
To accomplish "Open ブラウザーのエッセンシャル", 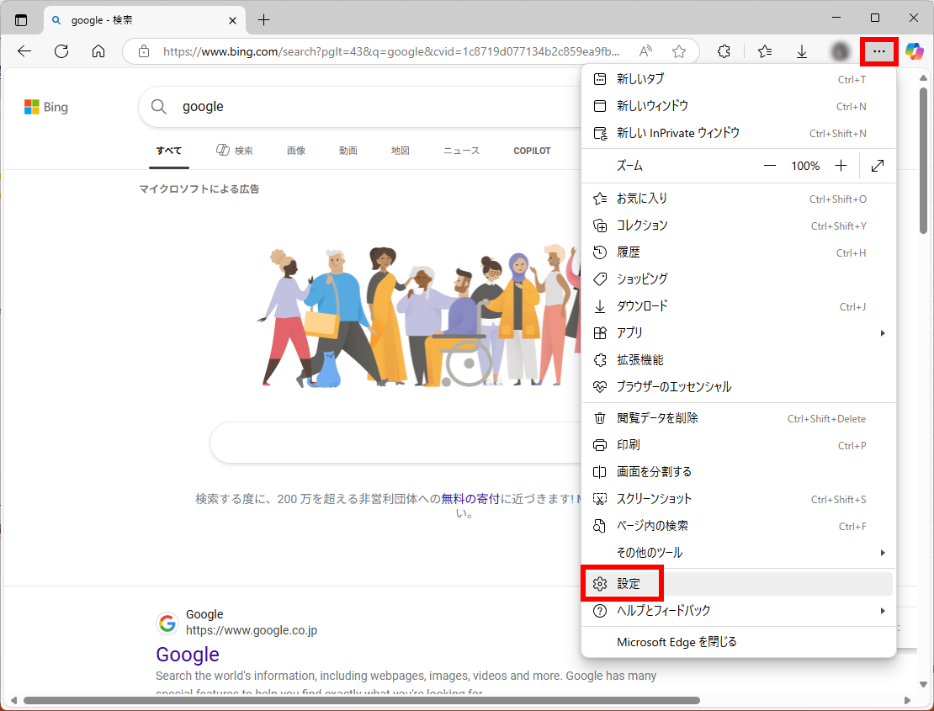I will tap(739, 386).
